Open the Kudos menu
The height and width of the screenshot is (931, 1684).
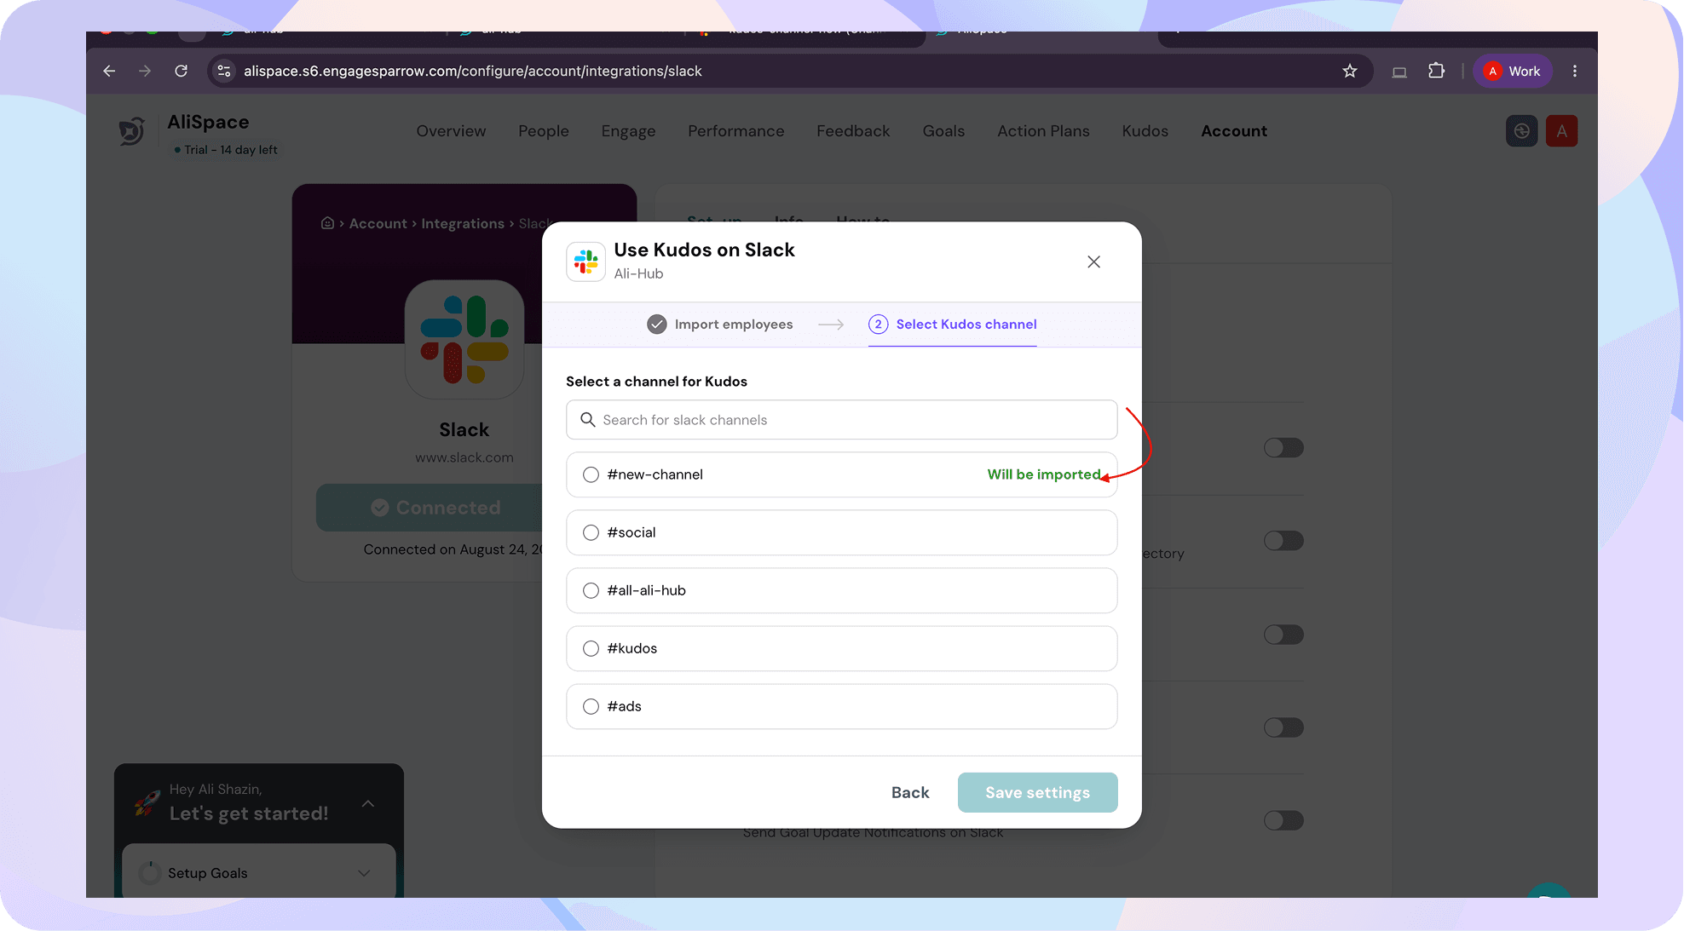[1145, 131]
